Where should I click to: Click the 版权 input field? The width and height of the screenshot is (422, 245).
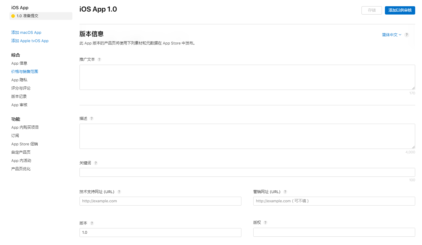coord(334,232)
